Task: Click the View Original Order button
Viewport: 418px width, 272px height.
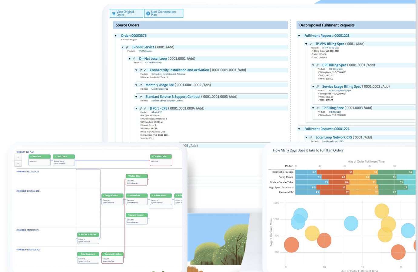Action: (x=126, y=13)
